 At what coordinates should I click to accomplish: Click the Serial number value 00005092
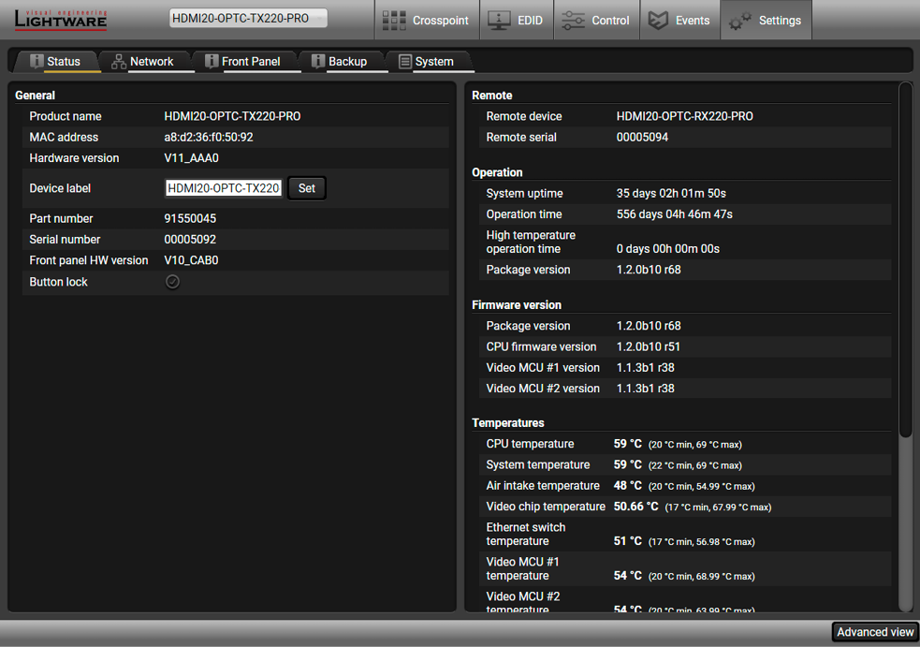point(190,240)
